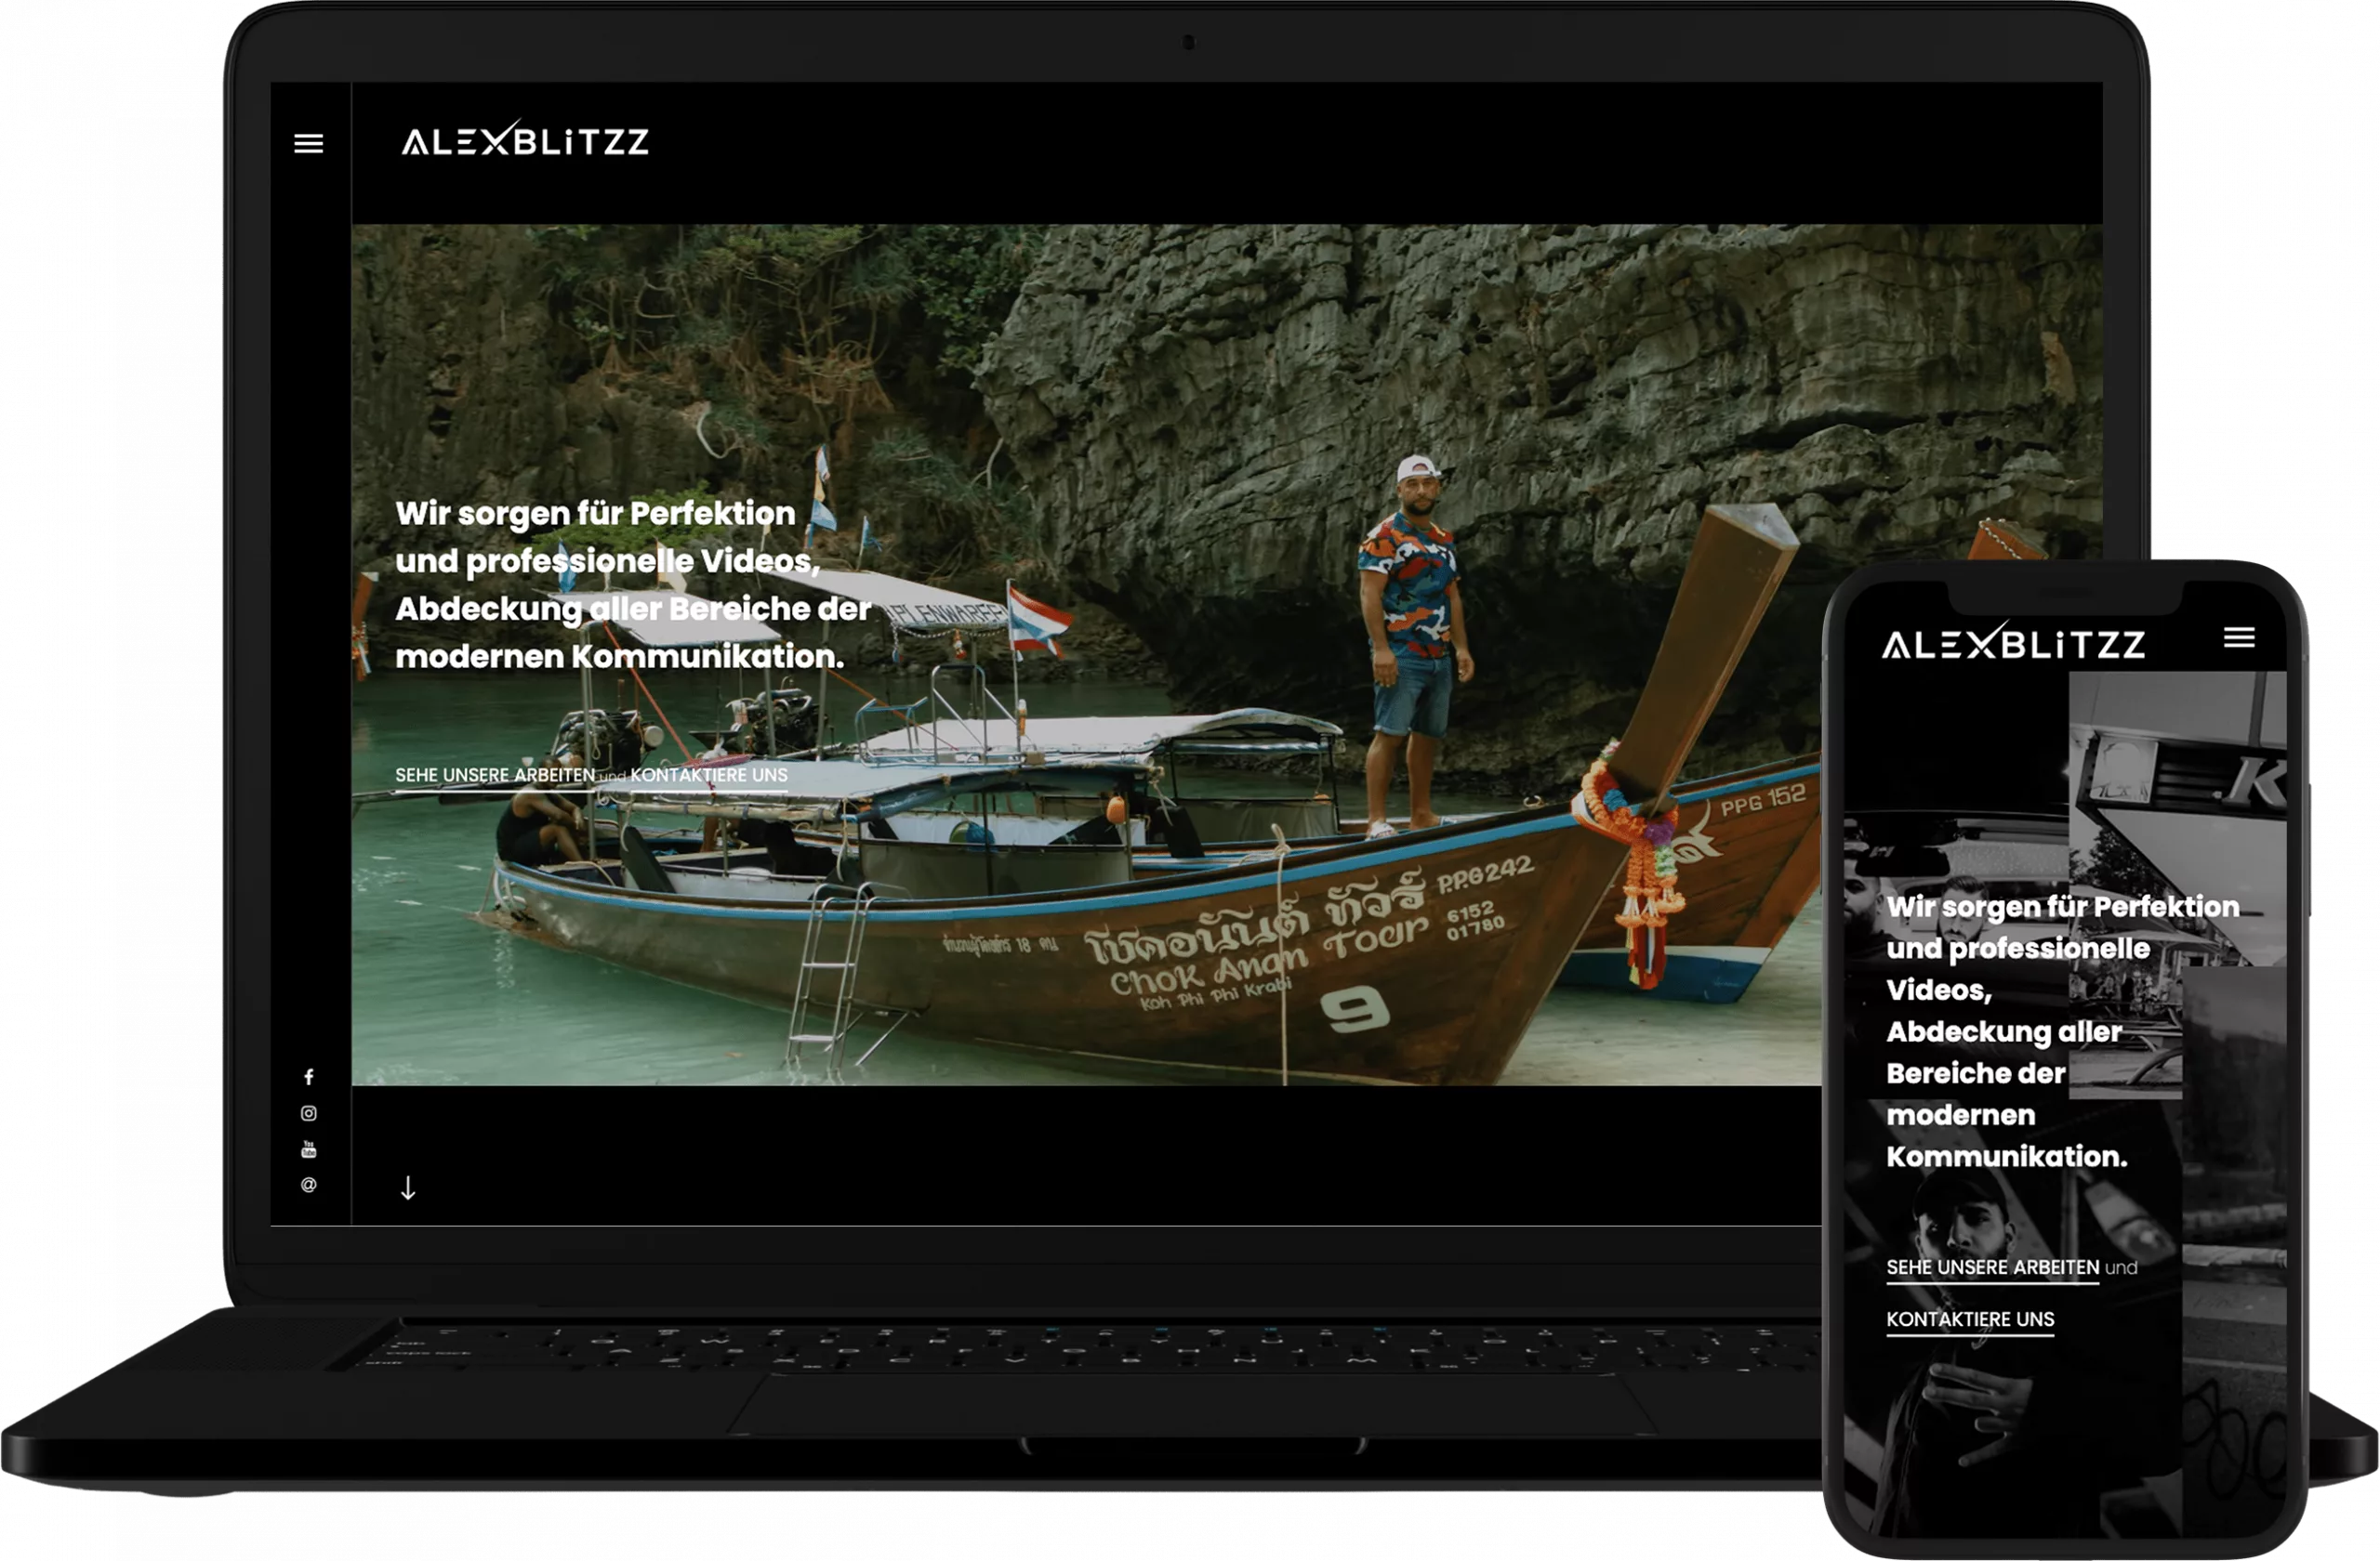Click the ALEXBLITZZ logo on laptop screen
The image size is (2380, 1561).
coord(524,140)
